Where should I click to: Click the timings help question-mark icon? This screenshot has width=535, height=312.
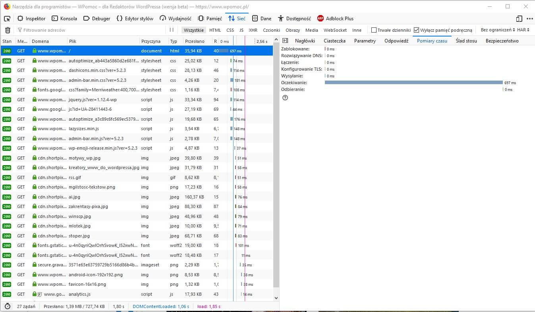click(285, 98)
